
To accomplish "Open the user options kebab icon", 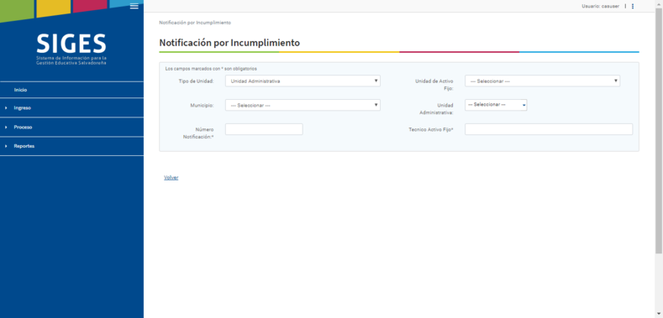I will (633, 7).
